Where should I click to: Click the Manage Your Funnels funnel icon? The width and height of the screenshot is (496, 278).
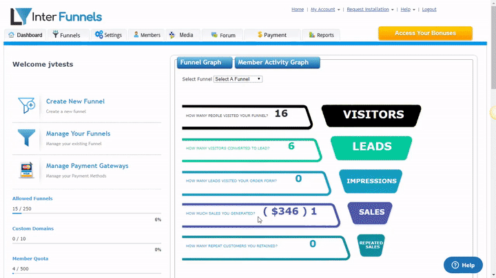[27, 138]
